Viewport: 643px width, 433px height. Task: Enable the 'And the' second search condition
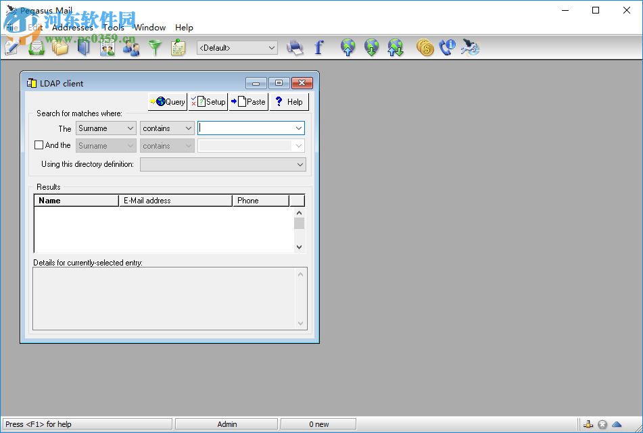[39, 145]
